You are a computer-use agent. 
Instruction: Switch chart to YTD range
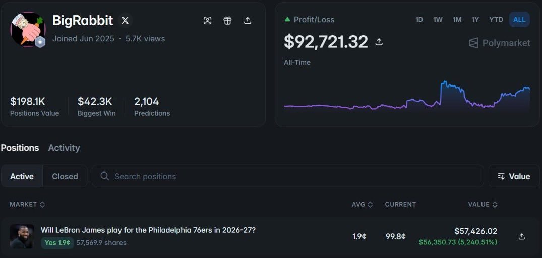point(497,20)
